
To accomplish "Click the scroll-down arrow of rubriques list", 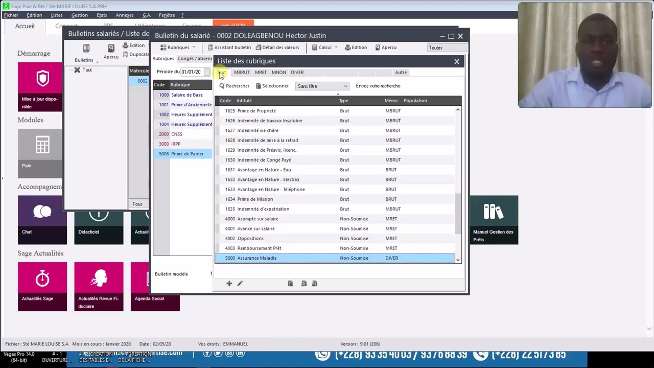I will [x=458, y=260].
